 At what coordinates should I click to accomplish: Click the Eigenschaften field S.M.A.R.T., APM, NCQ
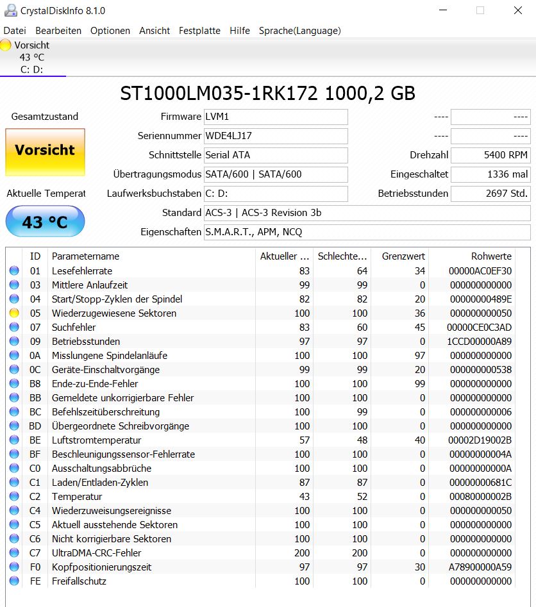pyautogui.click(x=367, y=232)
